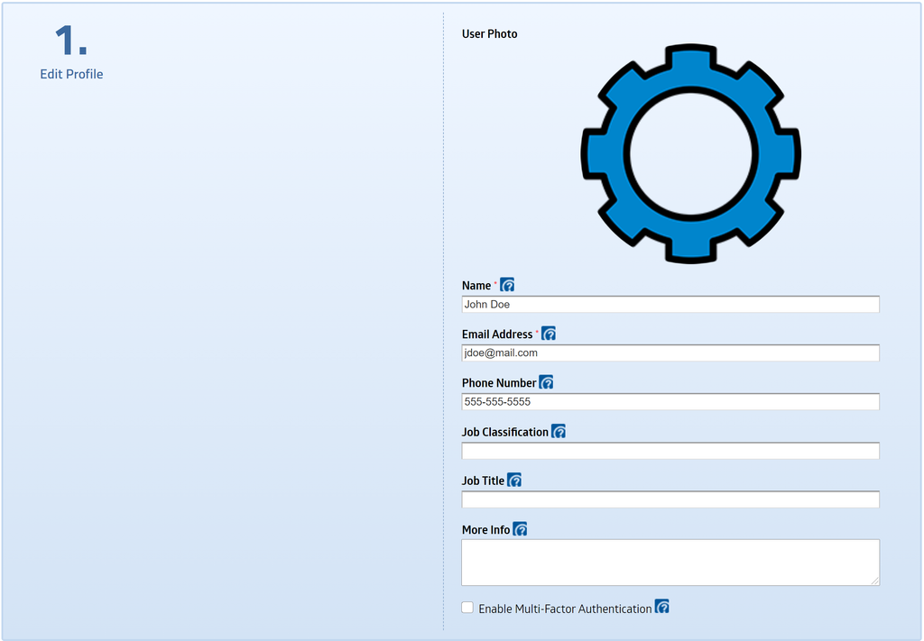
Task: Click the More Info text area resize handle
Action: (x=874, y=581)
